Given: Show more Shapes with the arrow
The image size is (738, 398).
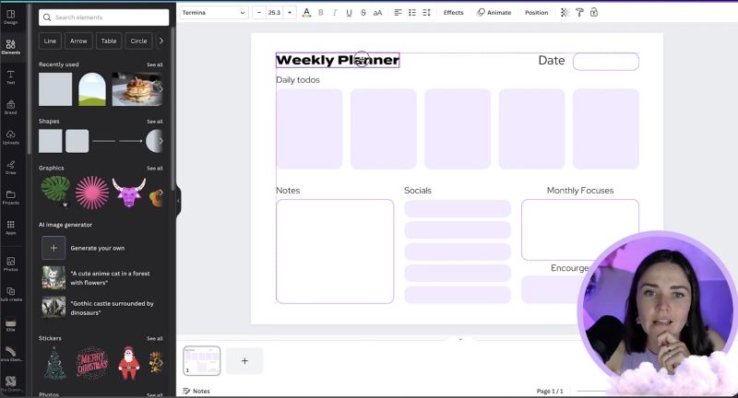Looking at the screenshot, I should (x=161, y=141).
